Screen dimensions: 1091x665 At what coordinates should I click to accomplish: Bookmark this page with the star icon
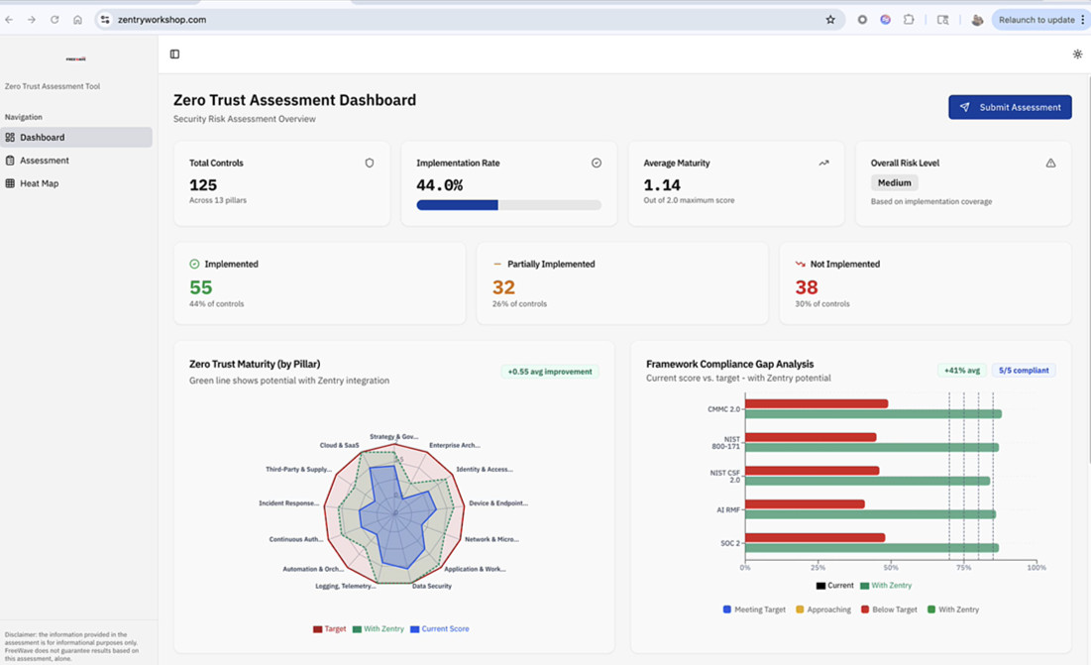pos(830,20)
